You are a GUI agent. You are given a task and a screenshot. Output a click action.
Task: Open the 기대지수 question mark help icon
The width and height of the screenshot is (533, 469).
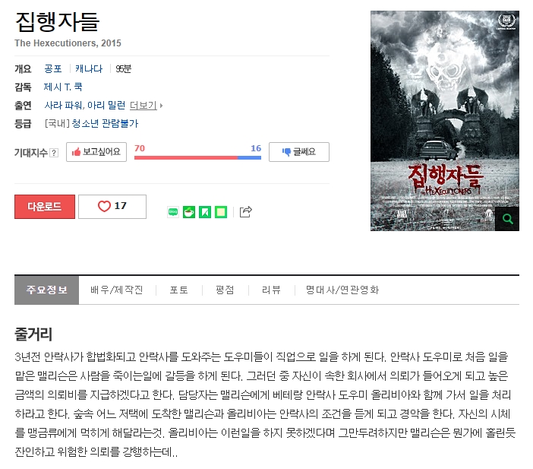point(54,153)
